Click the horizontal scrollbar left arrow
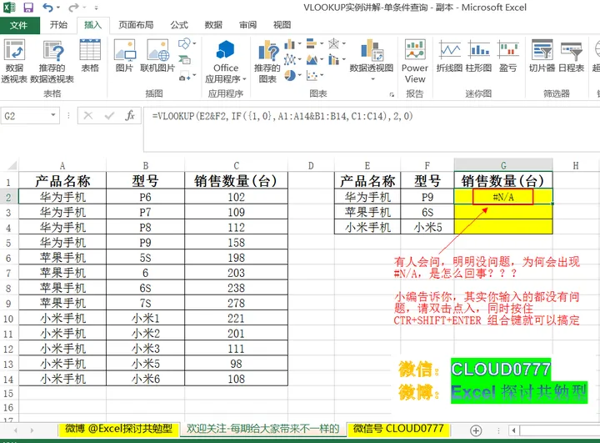The height and width of the screenshot is (443, 600). pyautogui.click(x=514, y=430)
